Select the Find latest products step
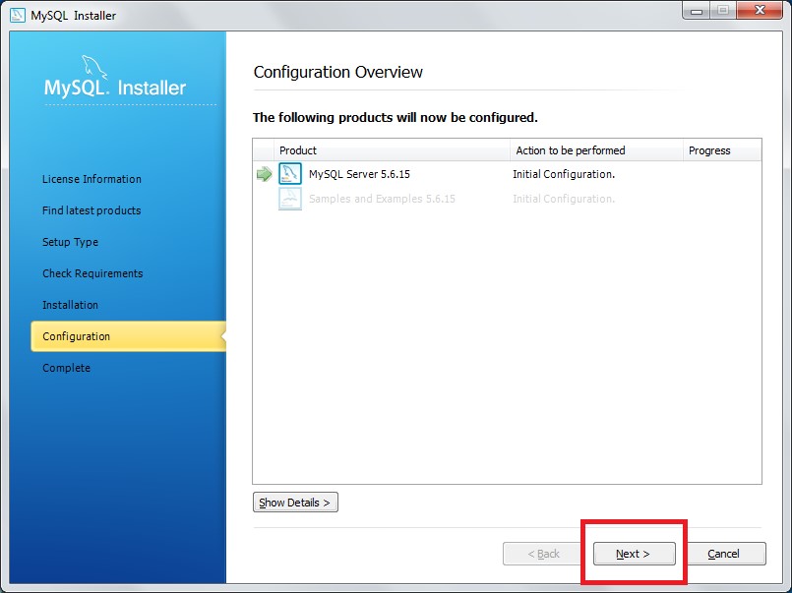792x593 pixels. pos(91,210)
